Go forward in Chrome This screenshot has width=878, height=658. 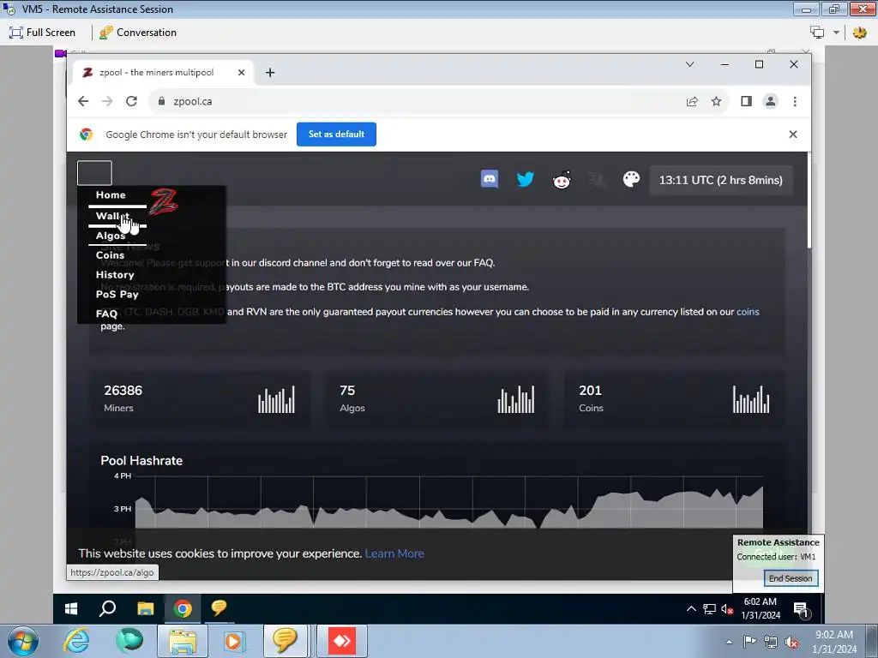point(107,101)
